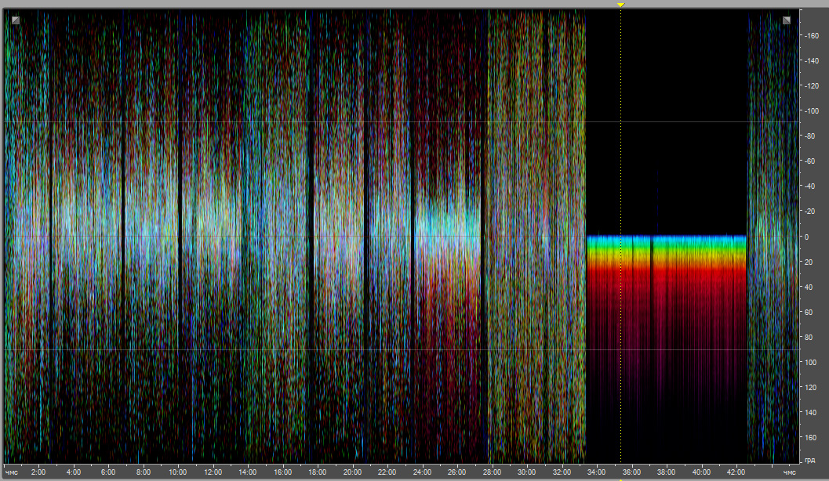Click the -160 value on phase scale
Viewport: 829px width, 481px height.
[x=811, y=36]
